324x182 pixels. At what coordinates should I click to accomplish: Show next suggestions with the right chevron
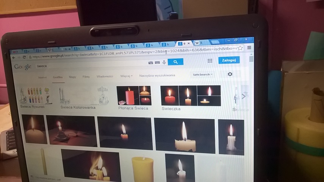[x=244, y=96]
